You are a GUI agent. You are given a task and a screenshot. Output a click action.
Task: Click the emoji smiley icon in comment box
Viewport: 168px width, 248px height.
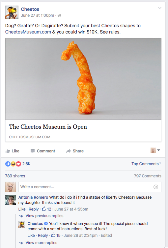(155, 187)
